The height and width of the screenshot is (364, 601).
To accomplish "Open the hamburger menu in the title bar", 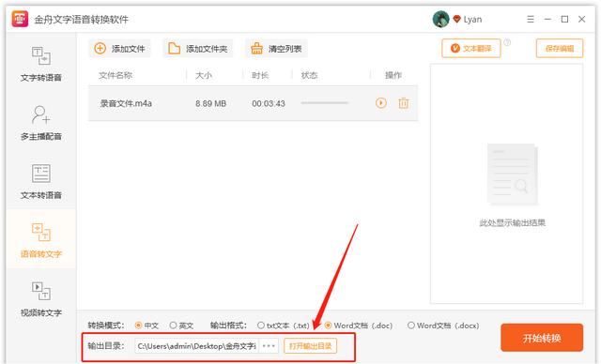I will pos(531,19).
